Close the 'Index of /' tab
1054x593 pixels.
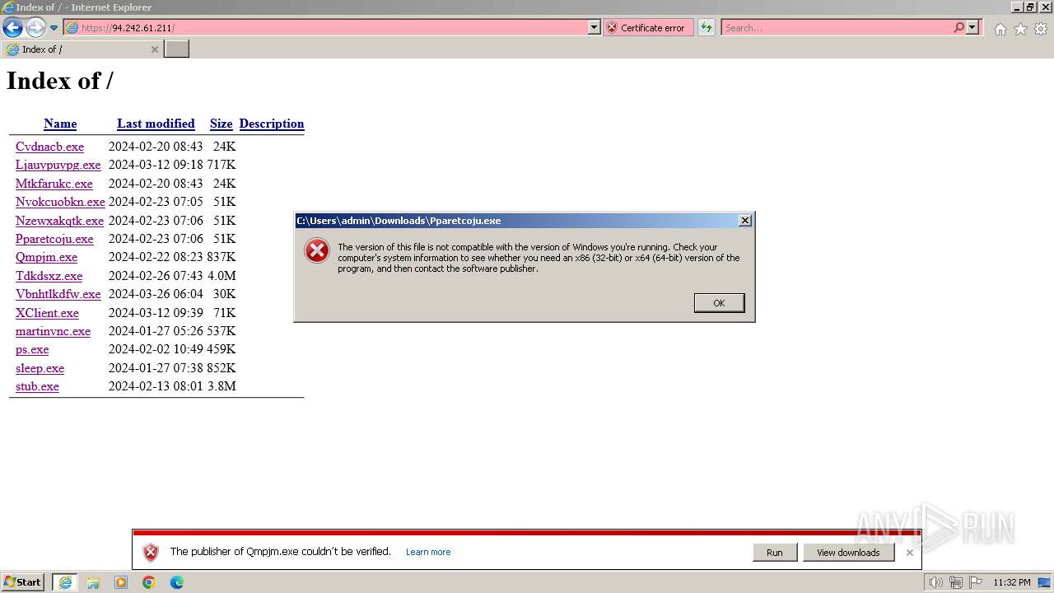pyautogui.click(x=154, y=49)
